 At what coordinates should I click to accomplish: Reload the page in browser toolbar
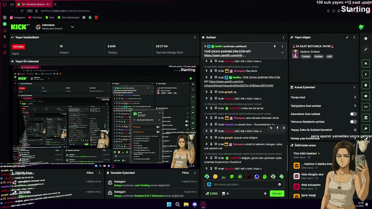point(22,11)
